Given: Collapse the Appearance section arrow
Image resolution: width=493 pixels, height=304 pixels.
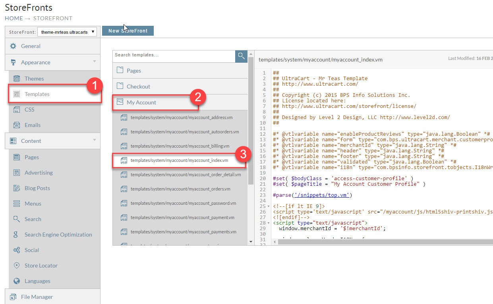Looking at the screenshot, I should (x=95, y=62).
